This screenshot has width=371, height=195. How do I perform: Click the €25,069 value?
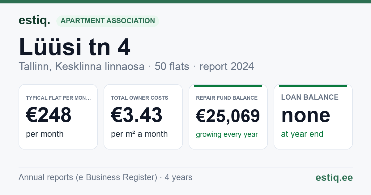(228, 116)
